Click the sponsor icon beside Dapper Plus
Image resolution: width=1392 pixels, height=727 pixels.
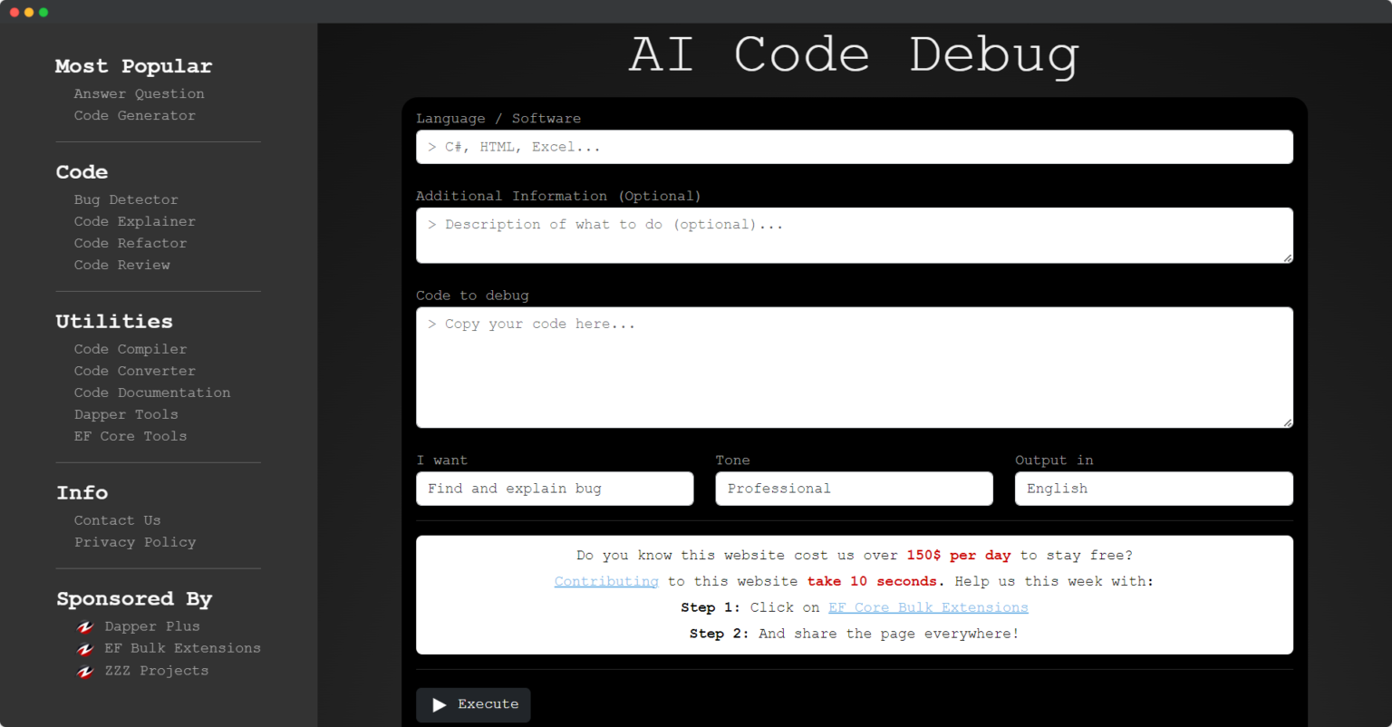[x=85, y=626]
